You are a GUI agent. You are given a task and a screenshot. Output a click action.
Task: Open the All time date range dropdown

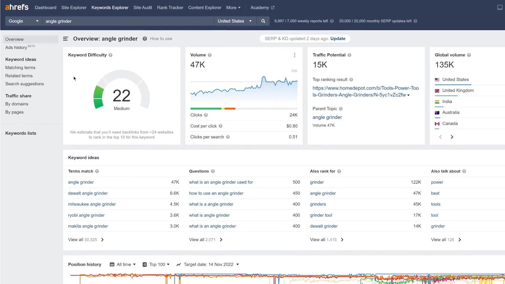click(123, 264)
